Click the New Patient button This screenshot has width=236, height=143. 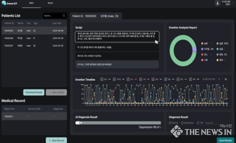click(x=56, y=92)
